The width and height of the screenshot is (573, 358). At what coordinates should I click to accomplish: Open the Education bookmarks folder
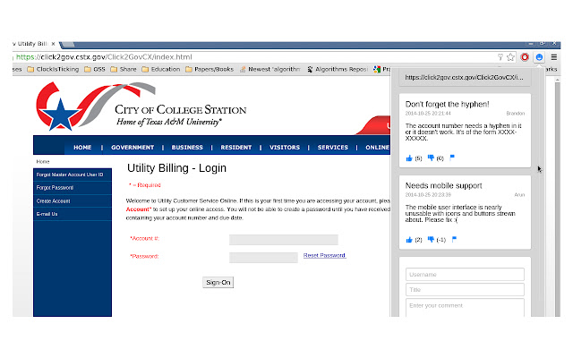[x=161, y=69]
